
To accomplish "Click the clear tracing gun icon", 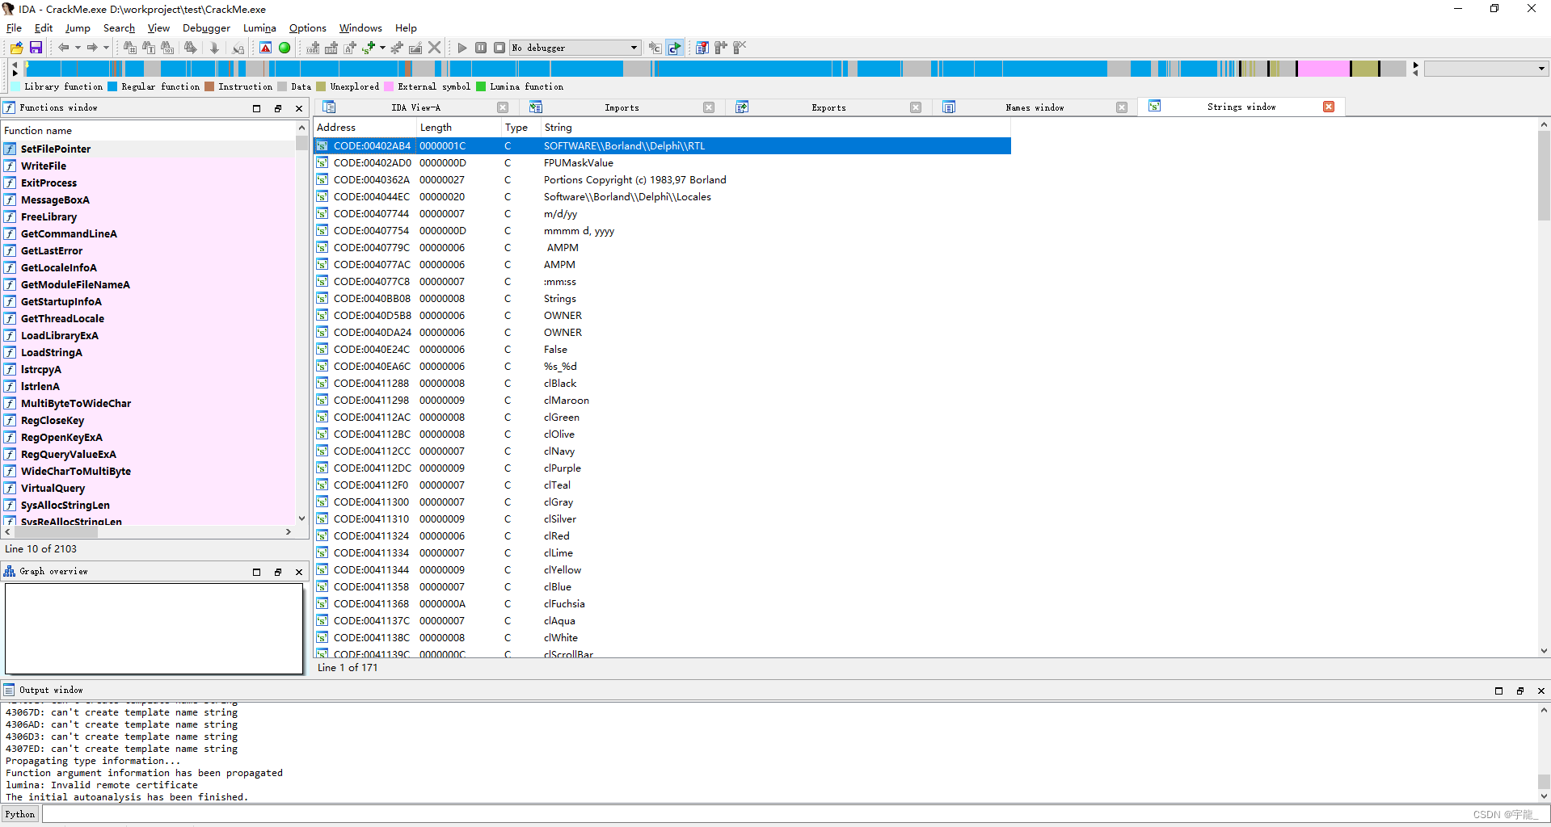I will (x=740, y=48).
